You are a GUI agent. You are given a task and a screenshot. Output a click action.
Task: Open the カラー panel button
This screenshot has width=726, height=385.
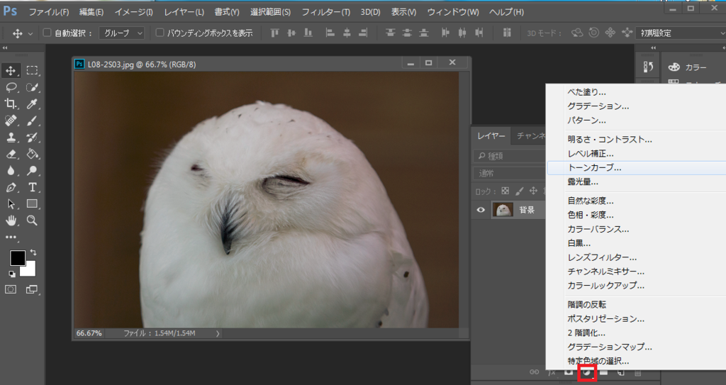688,67
